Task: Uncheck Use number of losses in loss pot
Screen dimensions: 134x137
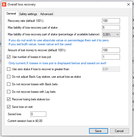Action: point(9,57)
